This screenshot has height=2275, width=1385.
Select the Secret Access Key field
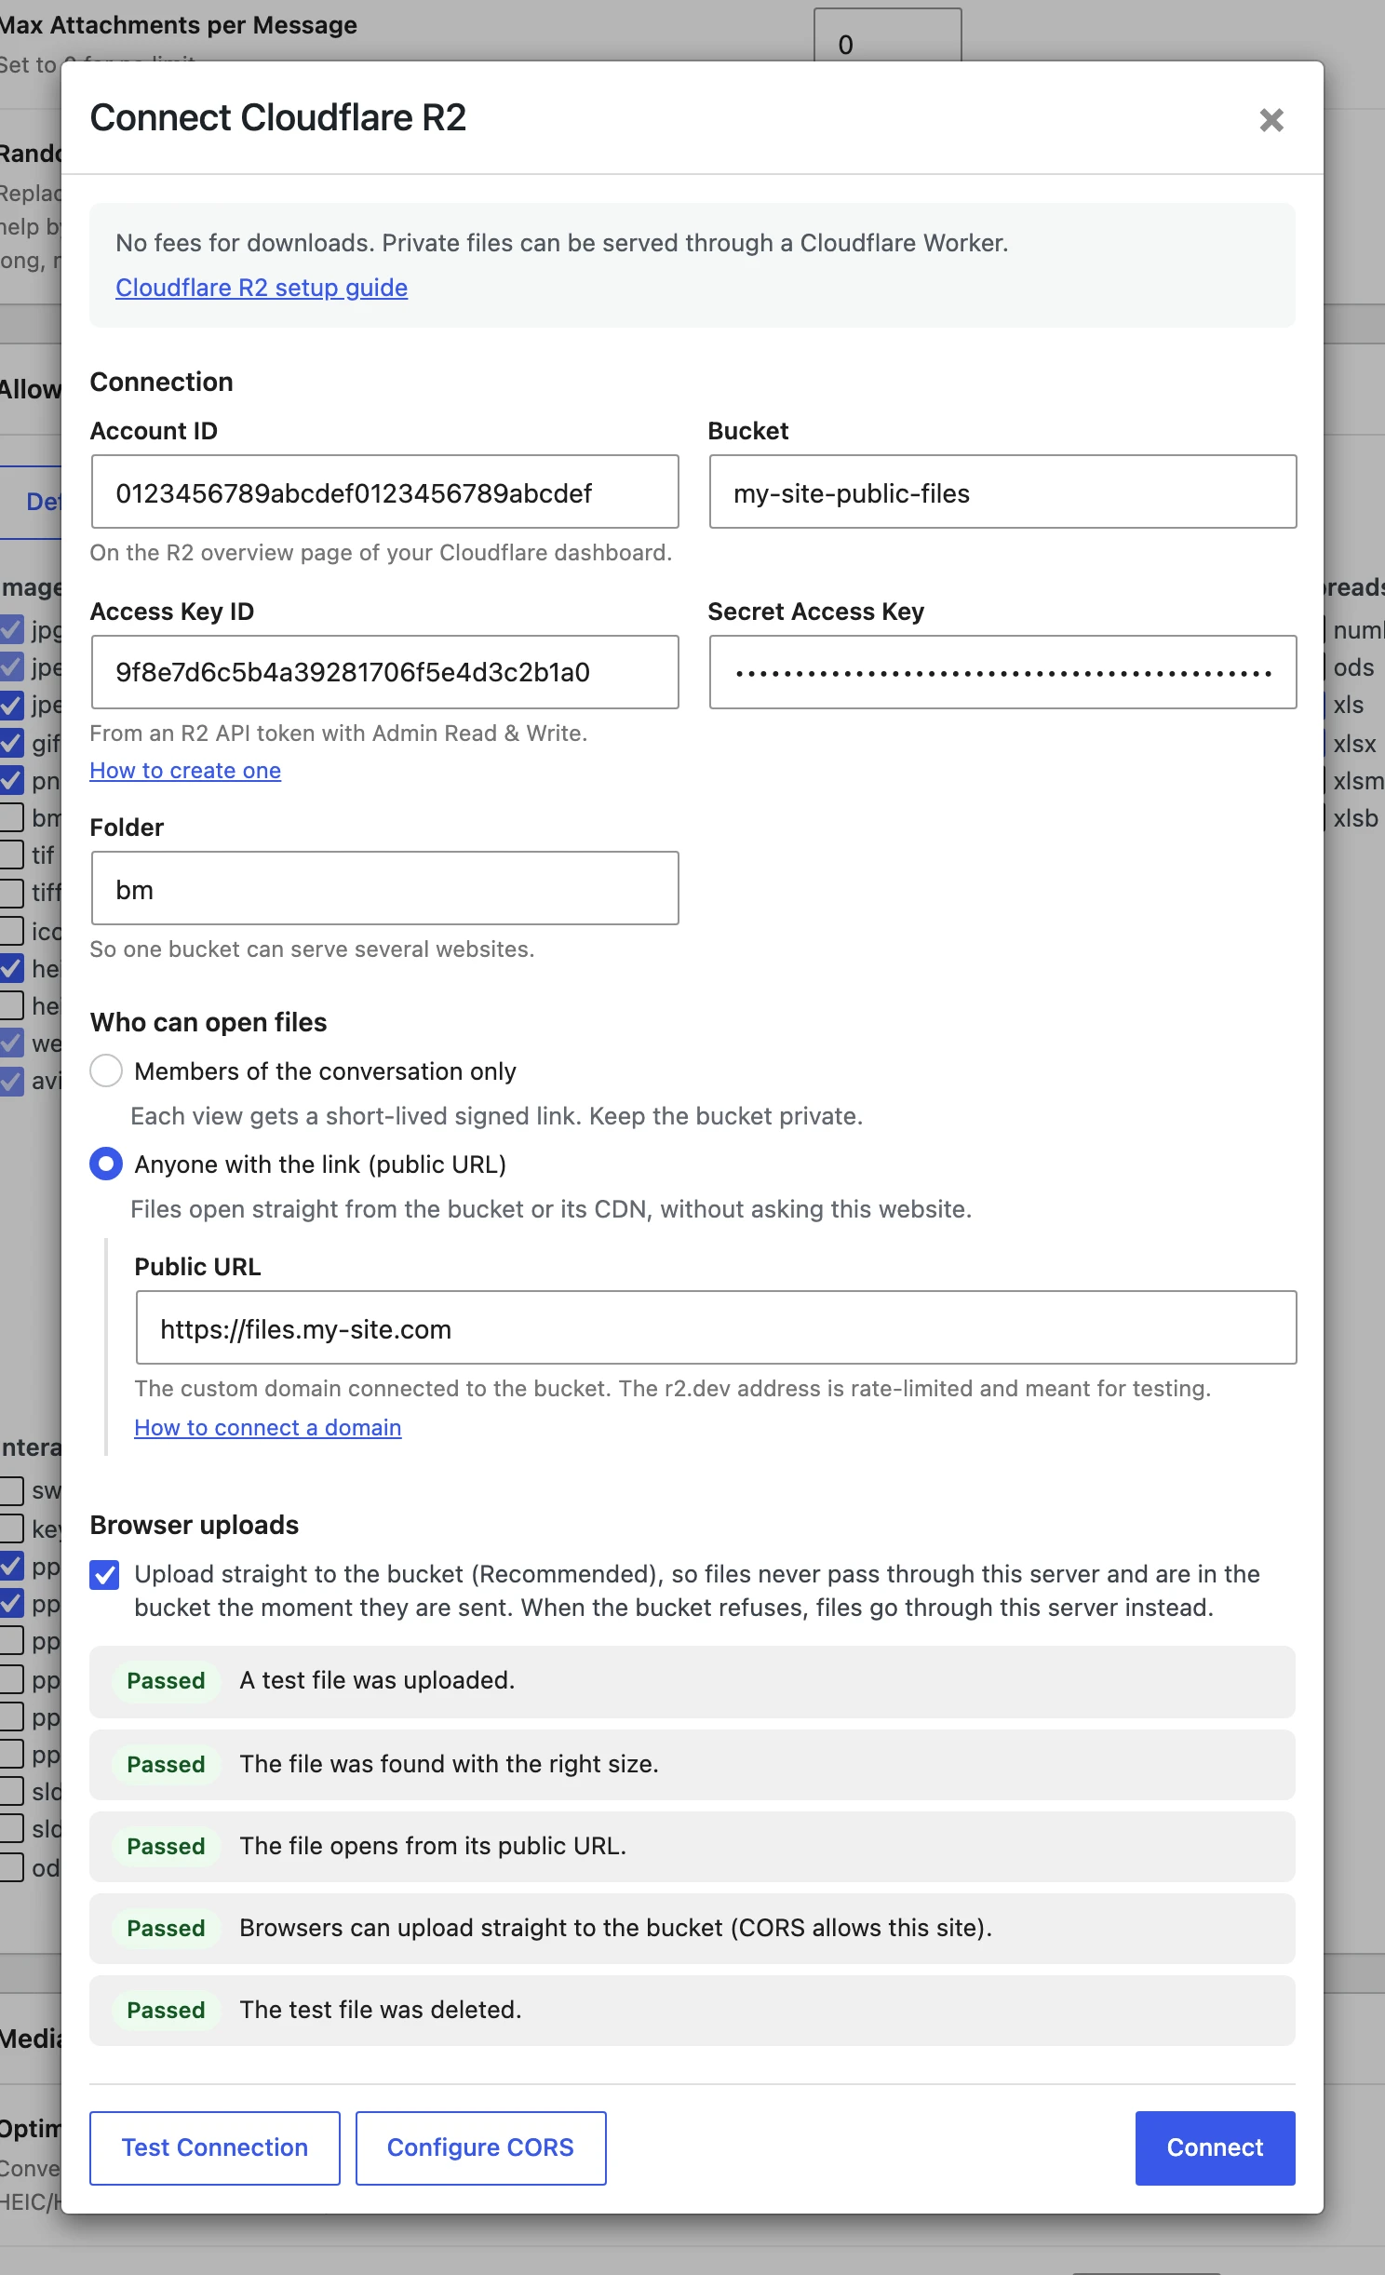pyautogui.click(x=1002, y=672)
